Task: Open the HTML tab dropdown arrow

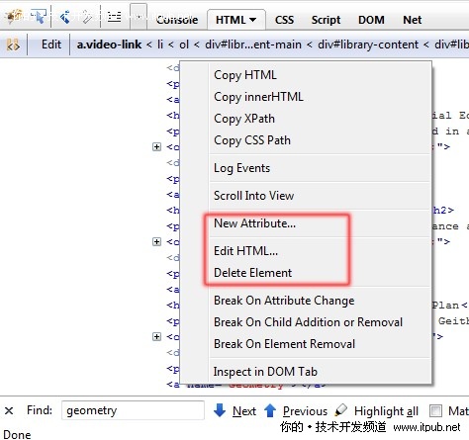Action: click(253, 20)
